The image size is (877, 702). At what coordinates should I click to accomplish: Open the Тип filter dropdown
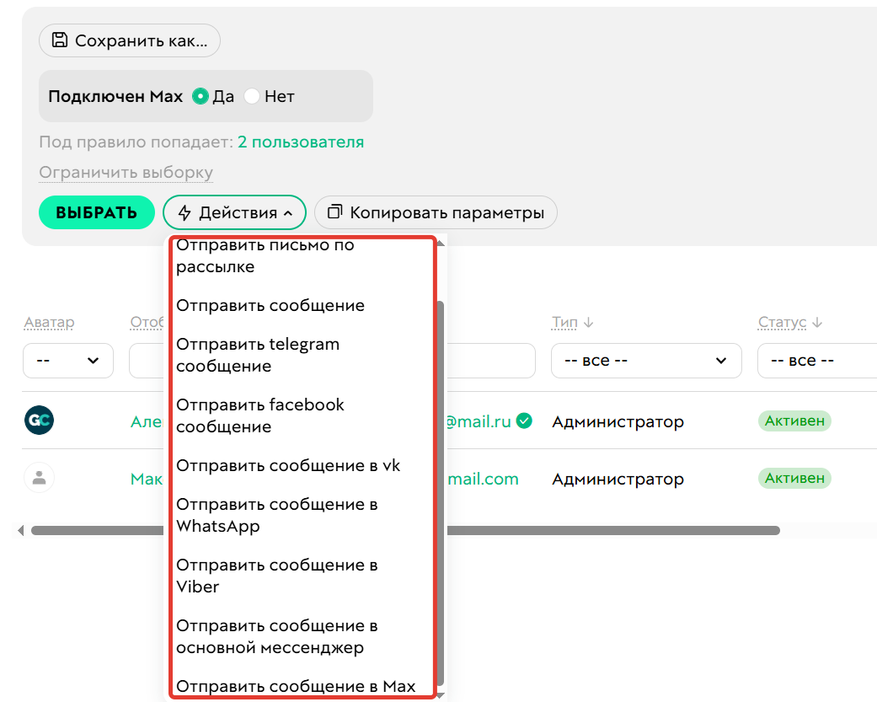pyautogui.click(x=645, y=361)
